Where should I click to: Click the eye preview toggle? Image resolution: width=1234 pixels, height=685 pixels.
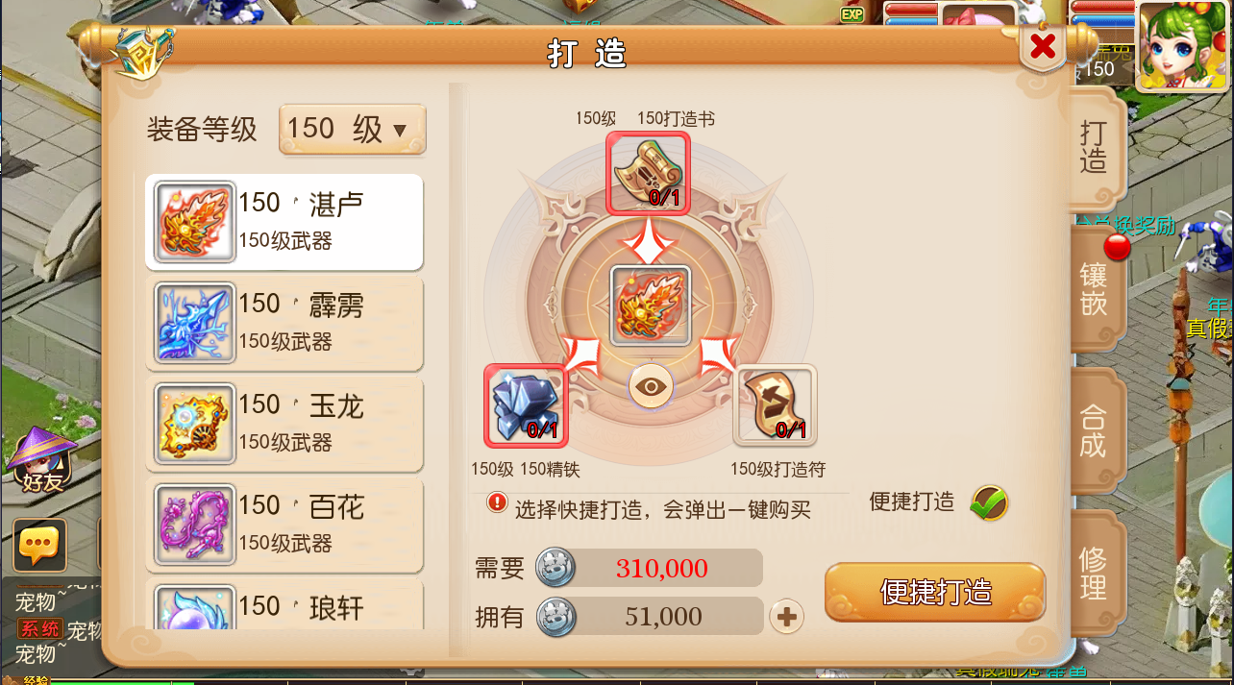point(652,386)
